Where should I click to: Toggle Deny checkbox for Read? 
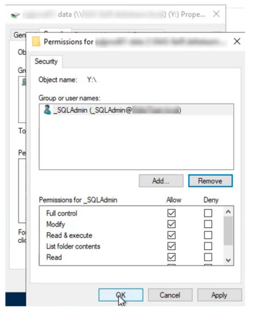point(208,257)
